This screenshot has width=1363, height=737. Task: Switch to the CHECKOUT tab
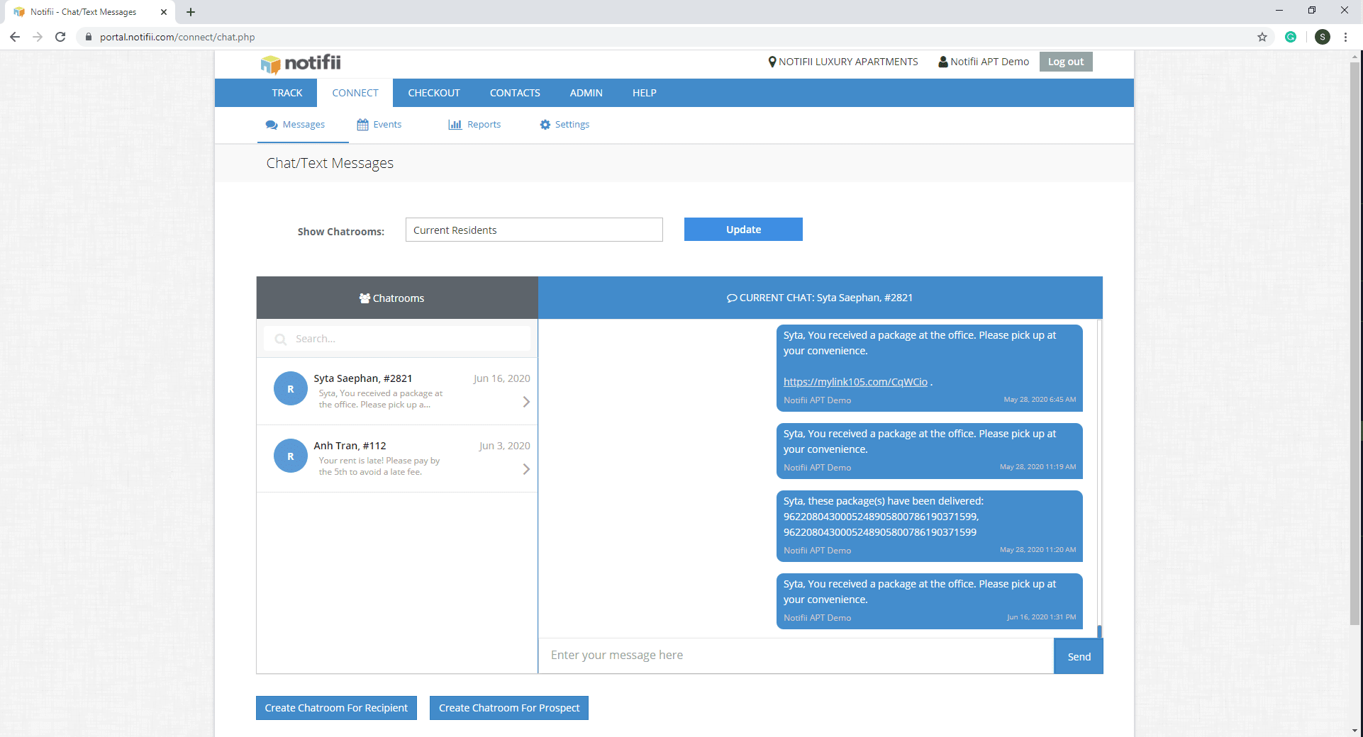(x=433, y=92)
